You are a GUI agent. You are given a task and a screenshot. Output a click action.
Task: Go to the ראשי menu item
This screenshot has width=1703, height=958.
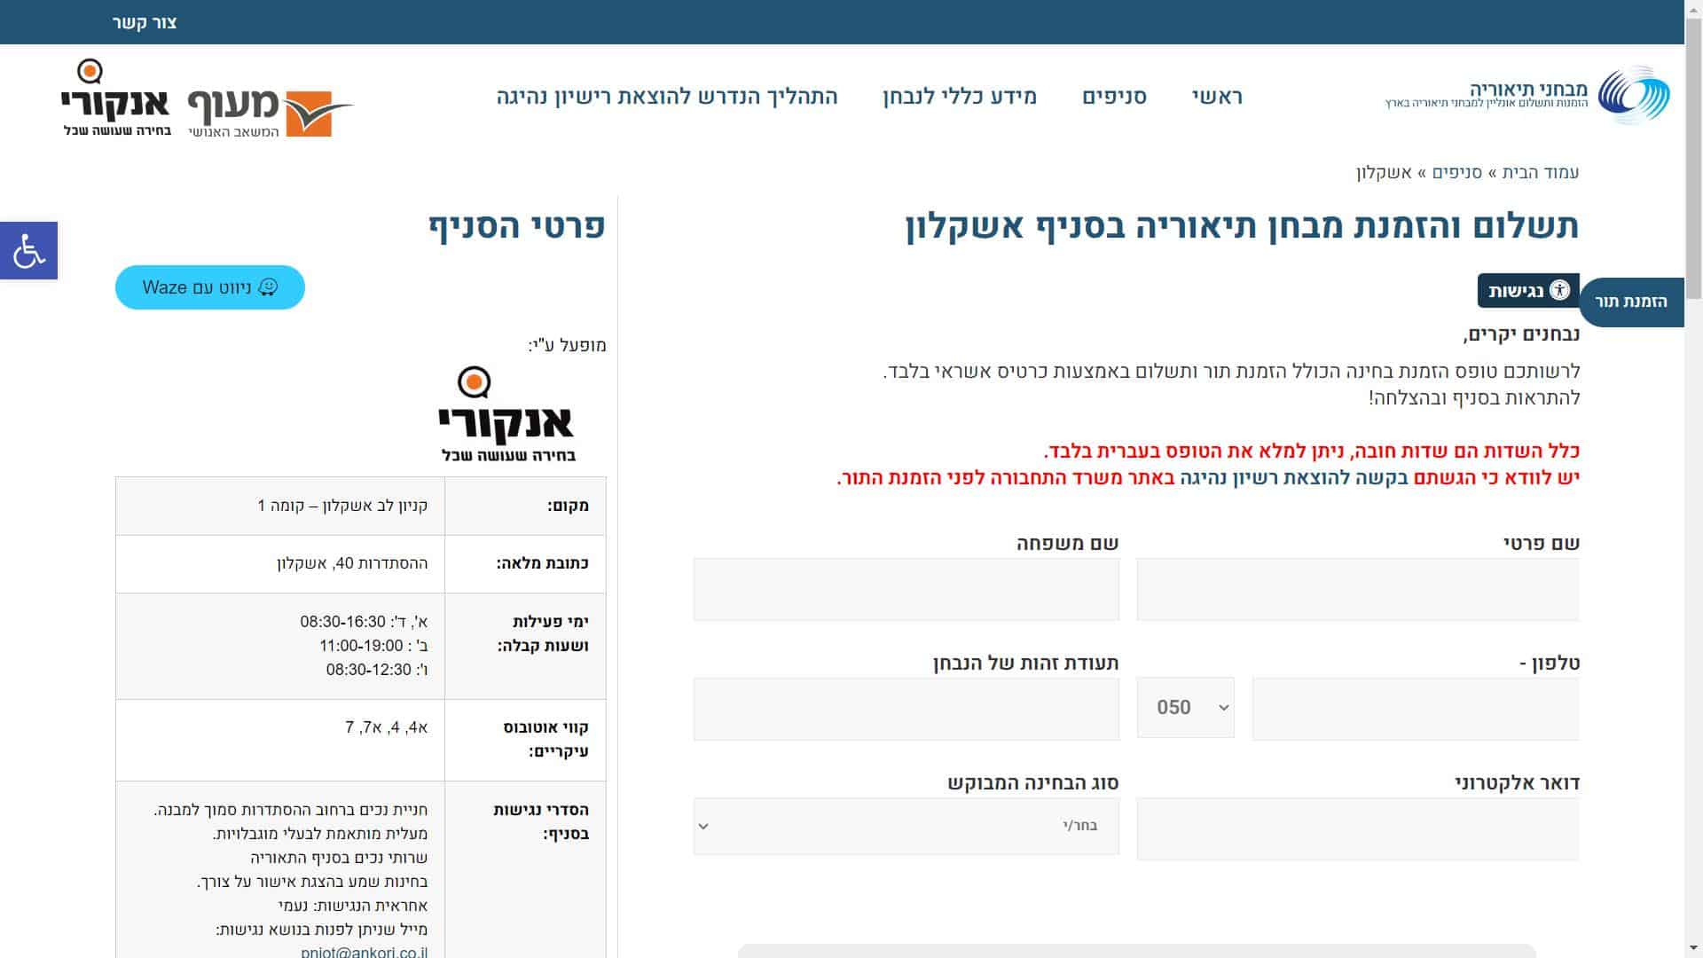(x=1217, y=97)
